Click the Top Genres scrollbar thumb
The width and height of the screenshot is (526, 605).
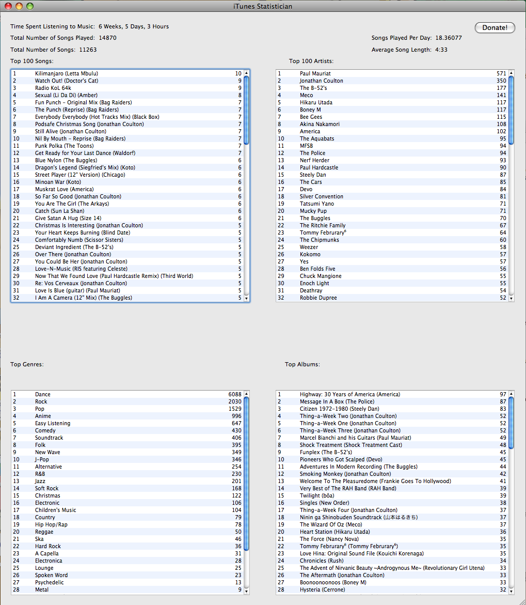tap(246, 474)
